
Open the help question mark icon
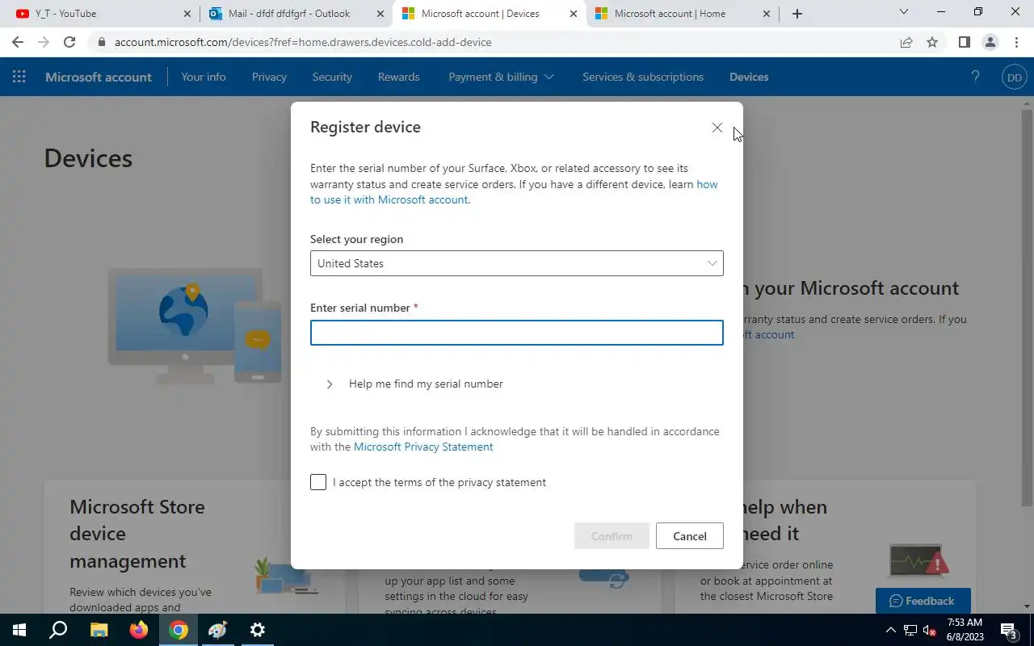tap(975, 77)
